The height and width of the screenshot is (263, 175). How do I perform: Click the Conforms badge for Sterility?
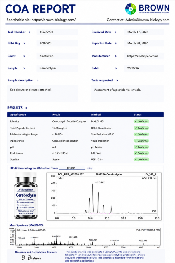click(x=141, y=159)
